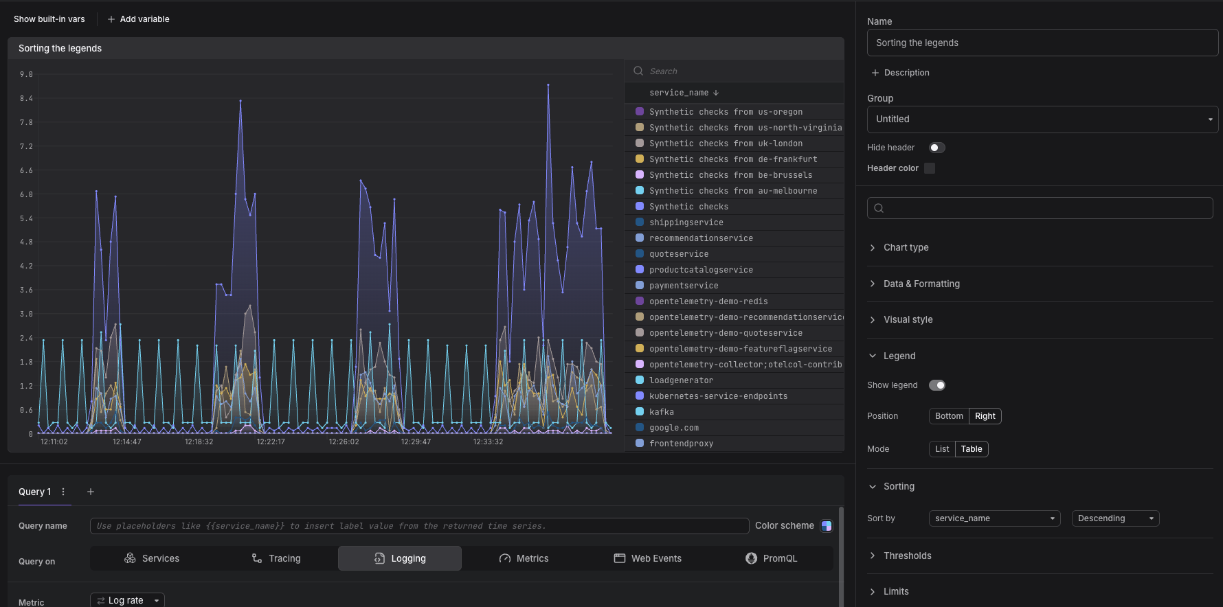This screenshot has width=1223, height=607.
Task: Open the Query 1 three-dot menu
Action: pyautogui.click(x=63, y=492)
